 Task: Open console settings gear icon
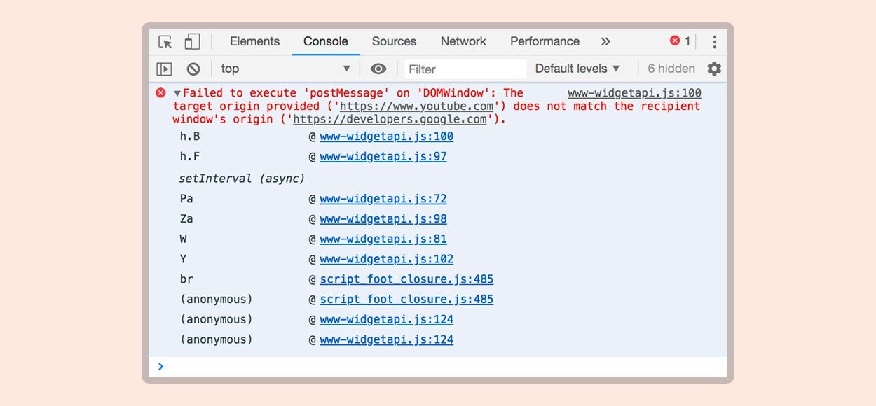pos(713,69)
